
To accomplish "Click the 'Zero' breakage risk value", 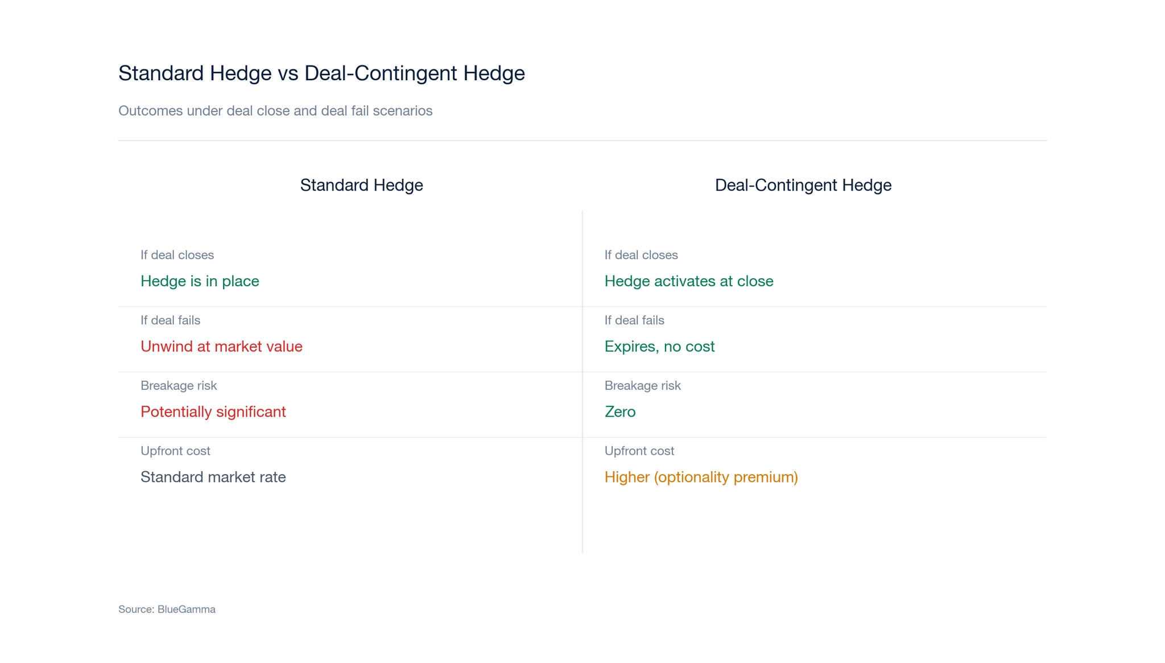I will click(620, 411).
